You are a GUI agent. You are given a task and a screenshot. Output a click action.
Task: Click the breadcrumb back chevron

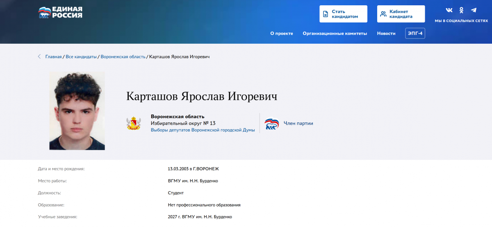click(40, 56)
